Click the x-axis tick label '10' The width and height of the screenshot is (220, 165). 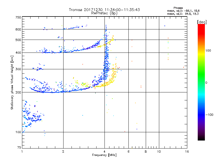[x=159, y=152]
